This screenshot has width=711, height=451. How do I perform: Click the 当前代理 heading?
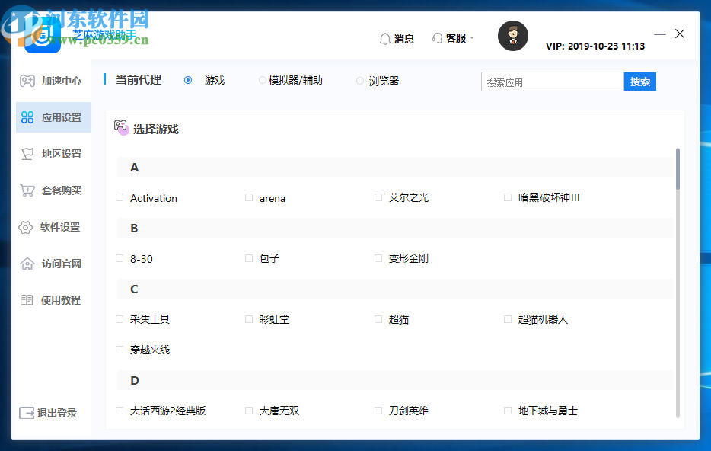tap(139, 80)
